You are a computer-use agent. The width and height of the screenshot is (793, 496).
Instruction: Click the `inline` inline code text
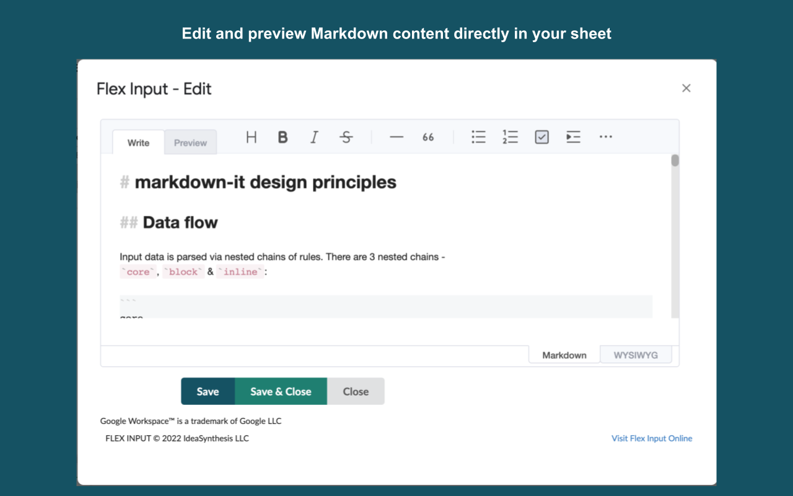point(240,272)
